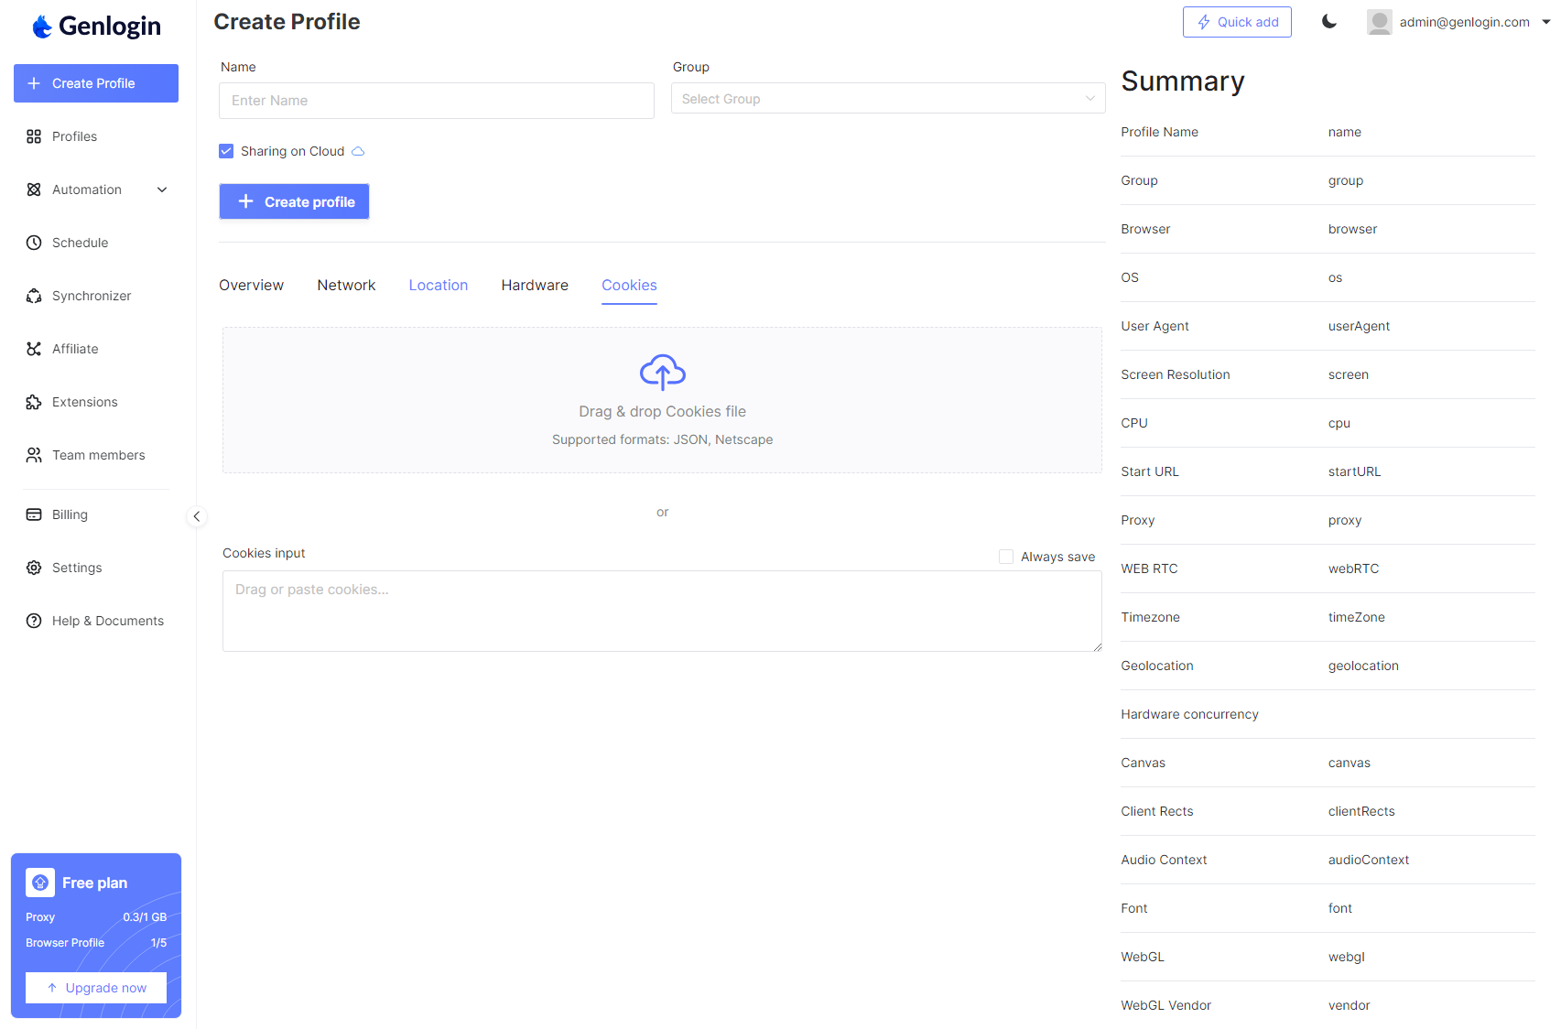
Task: Open the admin account dropdown arrow
Action: 1545,22
